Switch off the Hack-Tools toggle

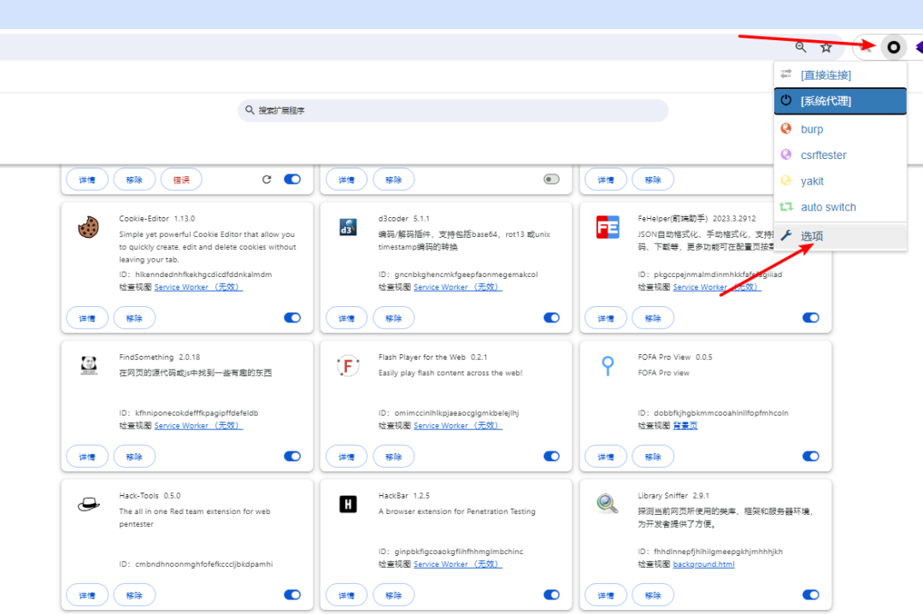[x=292, y=594]
